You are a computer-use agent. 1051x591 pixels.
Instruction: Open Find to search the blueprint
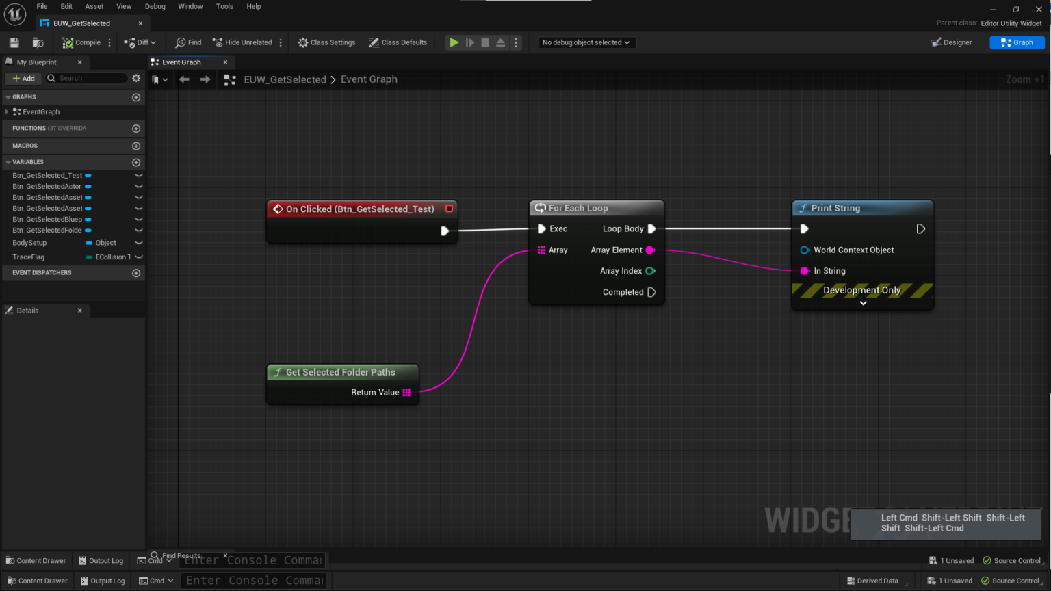pyautogui.click(x=187, y=42)
